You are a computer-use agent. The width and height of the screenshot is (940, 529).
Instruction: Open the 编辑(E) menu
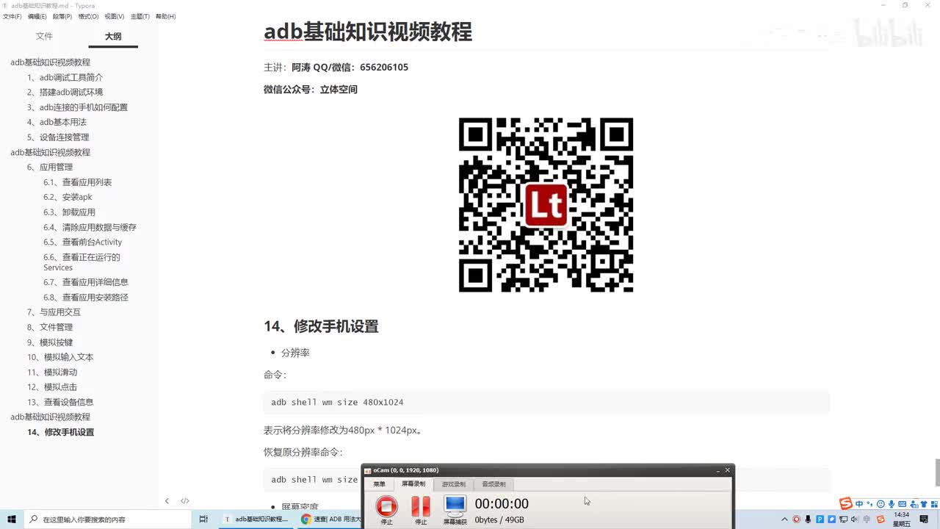37,16
